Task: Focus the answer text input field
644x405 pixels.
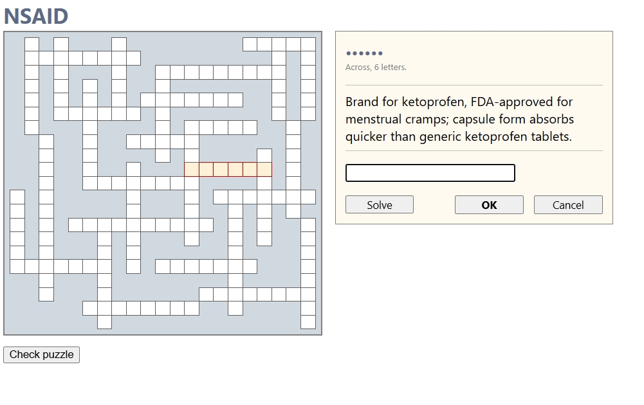Action: [430, 174]
